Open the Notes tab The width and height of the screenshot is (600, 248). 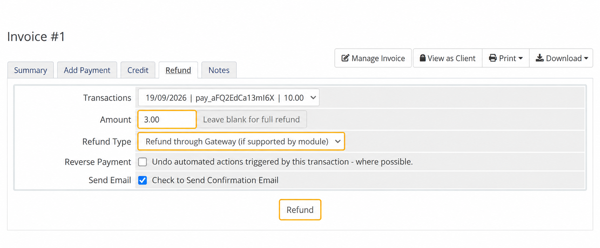click(x=219, y=70)
